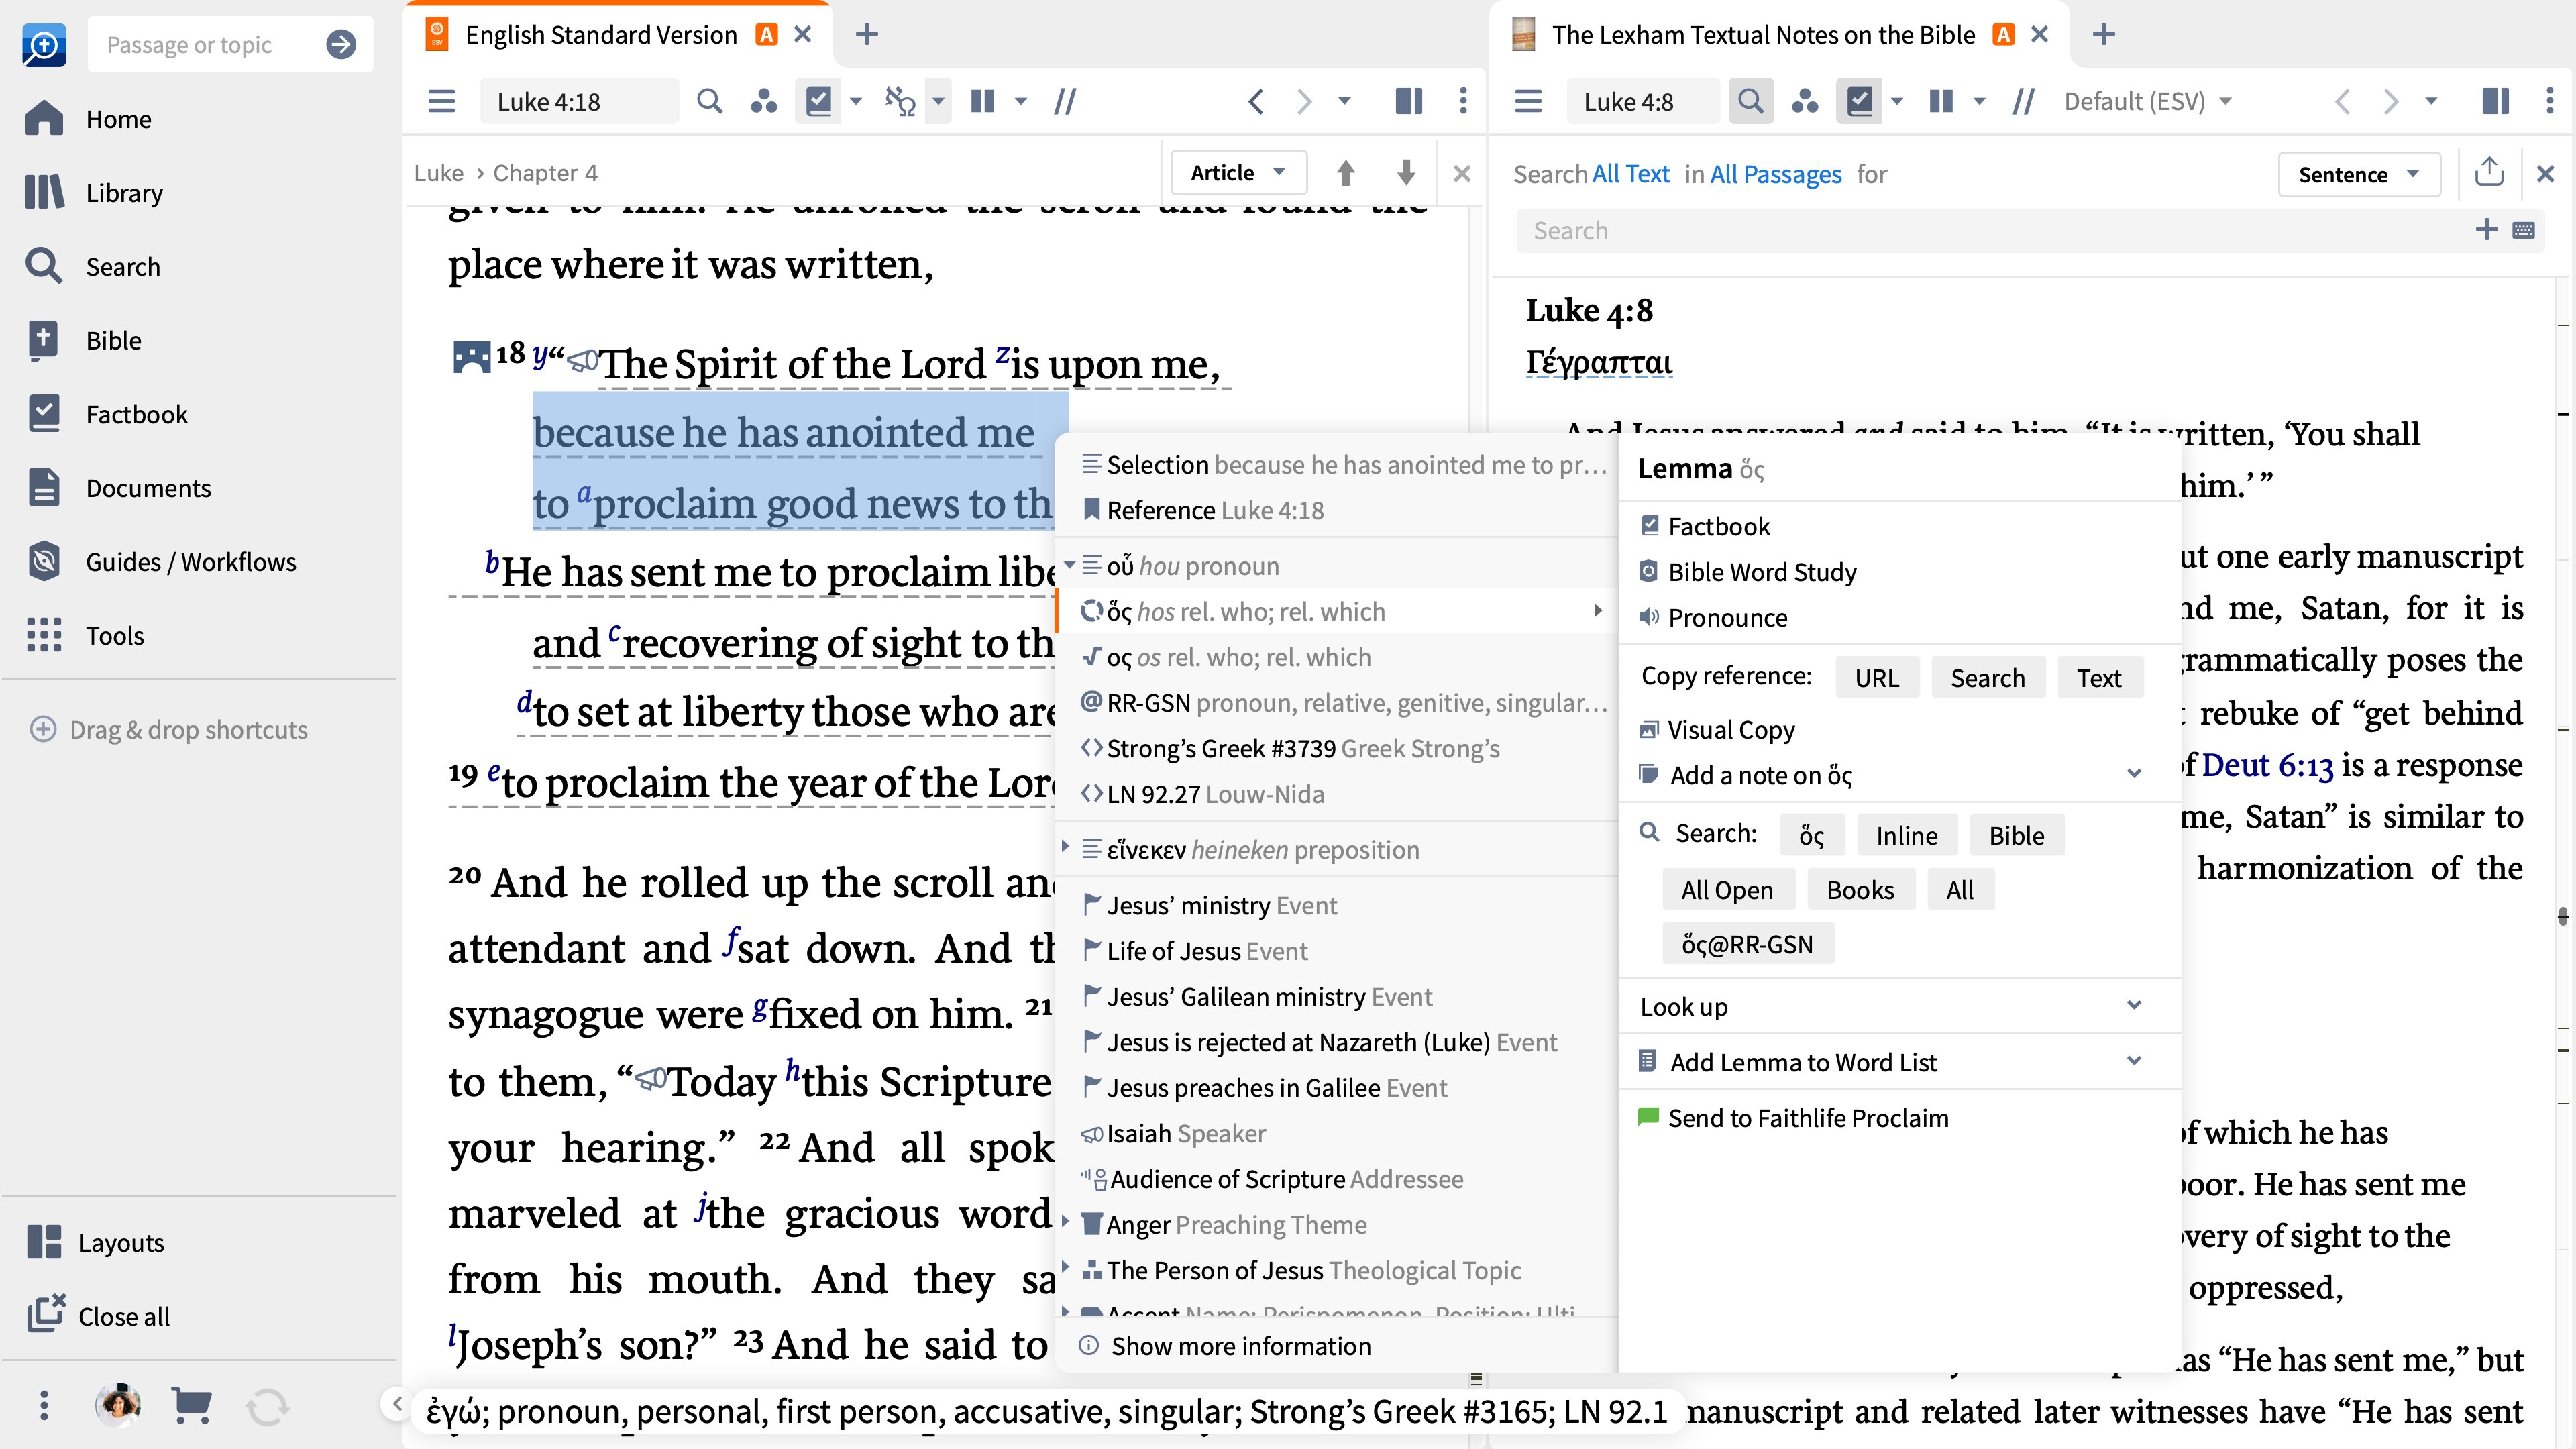The image size is (2576, 1449).
Task: Expand the εἵνεκεν preposition group
Action: pyautogui.click(x=1065, y=848)
